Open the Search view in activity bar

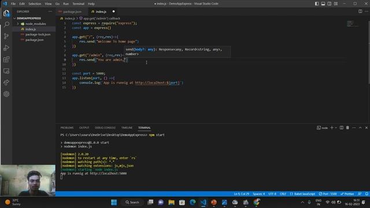(x=6, y=24)
